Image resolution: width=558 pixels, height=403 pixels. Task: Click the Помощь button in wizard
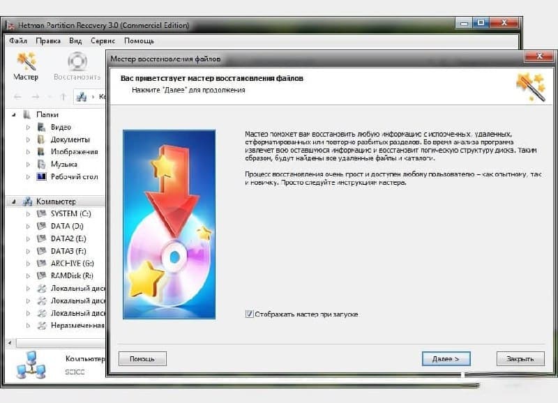point(142,358)
